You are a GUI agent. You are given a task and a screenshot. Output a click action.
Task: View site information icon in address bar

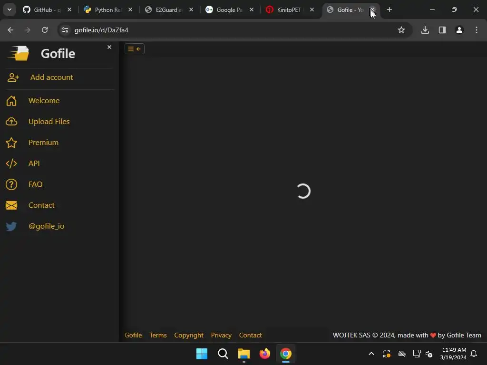click(x=65, y=30)
